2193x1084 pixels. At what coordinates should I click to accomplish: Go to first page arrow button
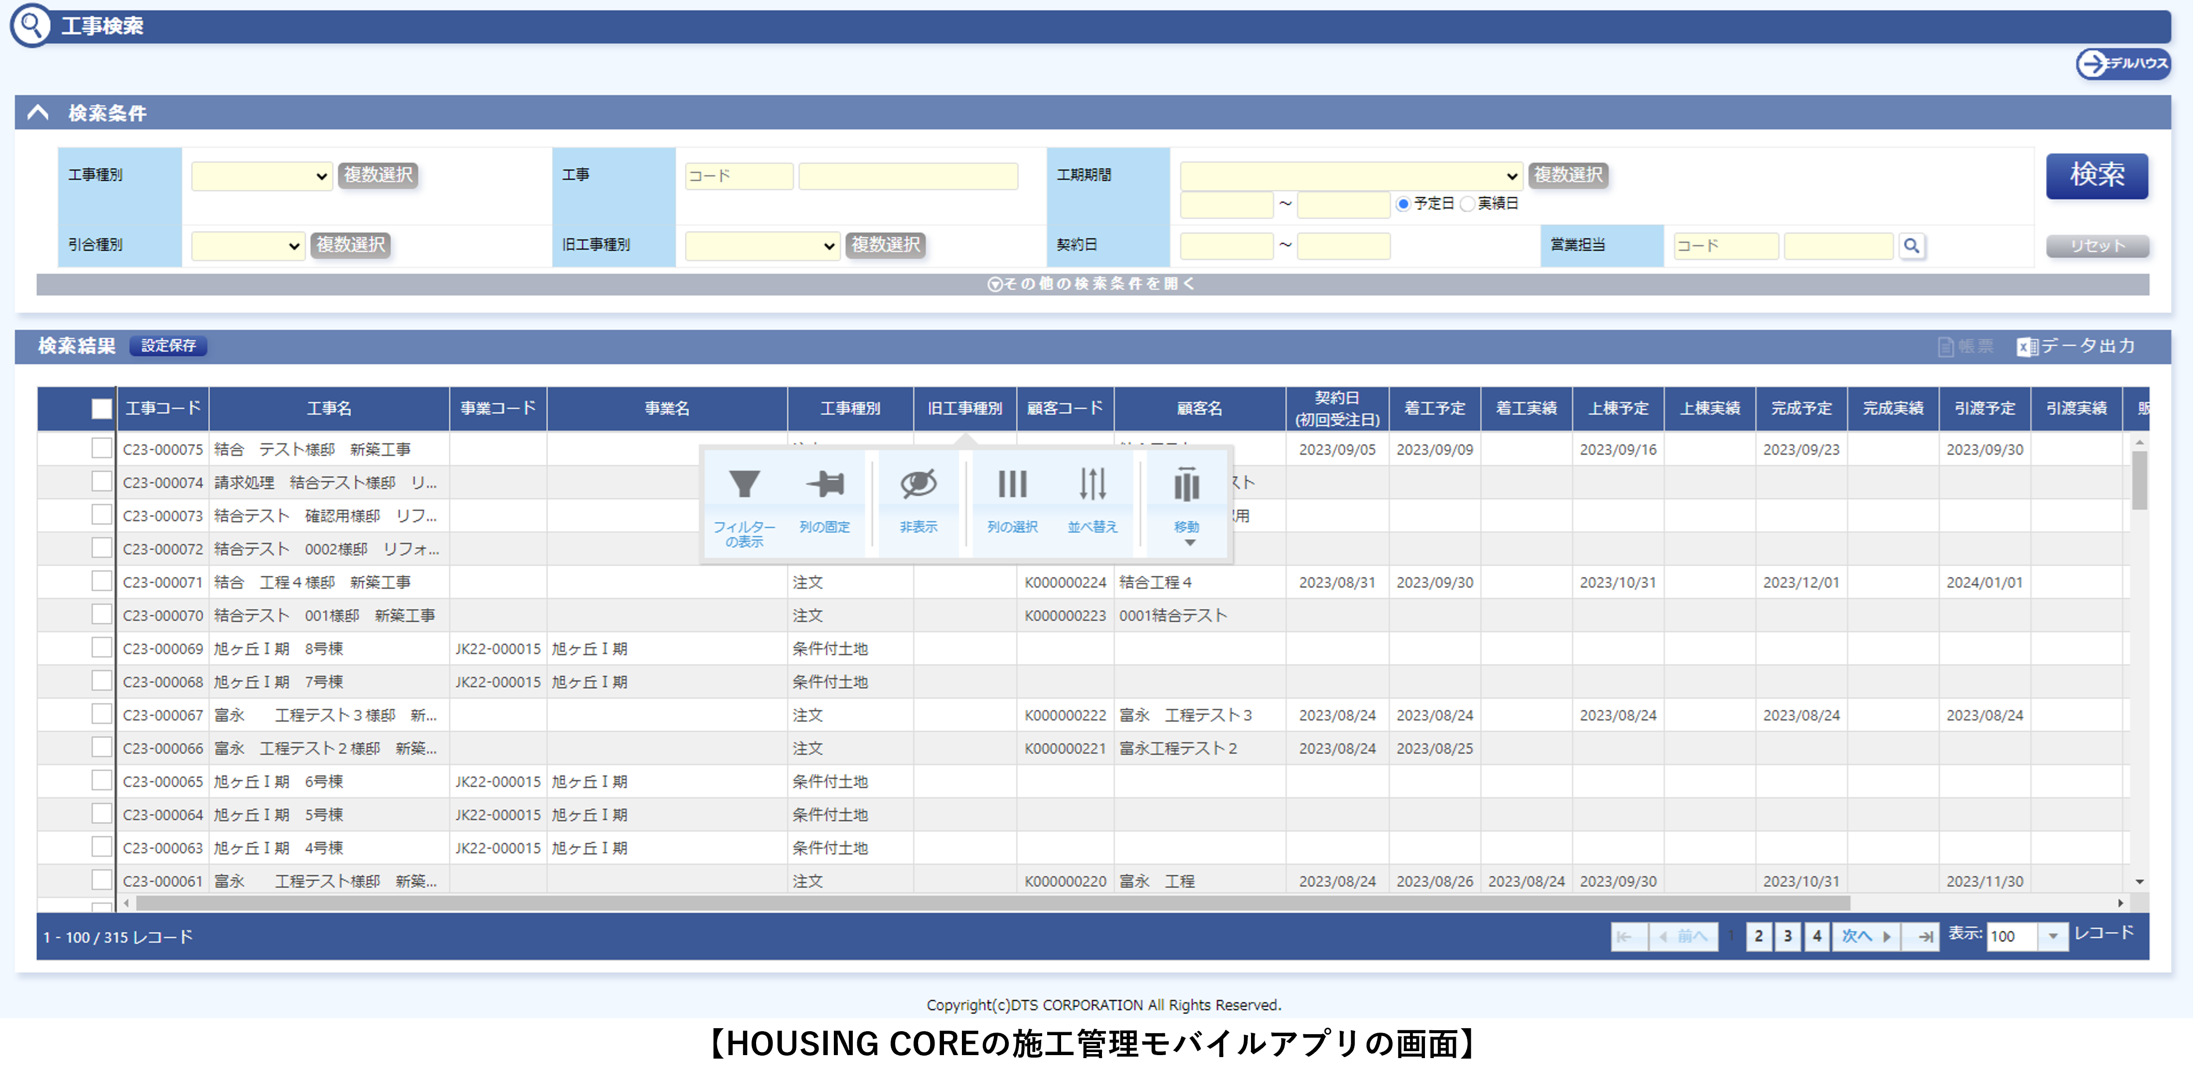tap(1629, 937)
